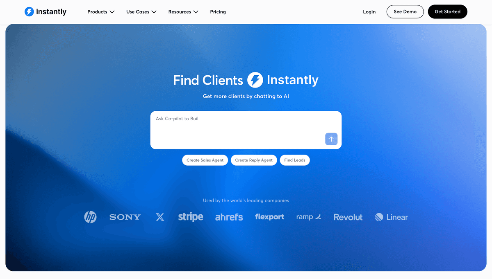492x279 pixels.
Task: Click the X company logo
Action: [x=160, y=217]
